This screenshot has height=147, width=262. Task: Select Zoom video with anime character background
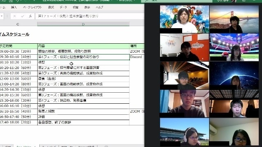[185, 19]
